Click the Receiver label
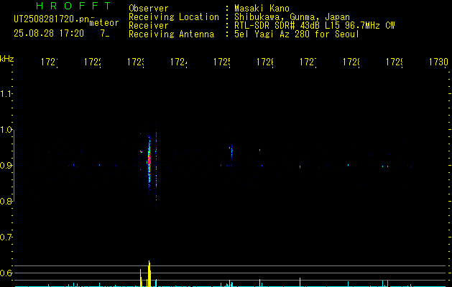452x287 pixels. point(149,26)
